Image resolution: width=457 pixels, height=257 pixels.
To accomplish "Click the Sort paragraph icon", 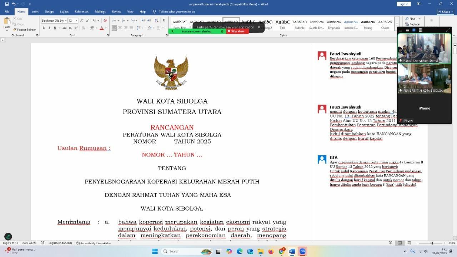I will click(157, 21).
